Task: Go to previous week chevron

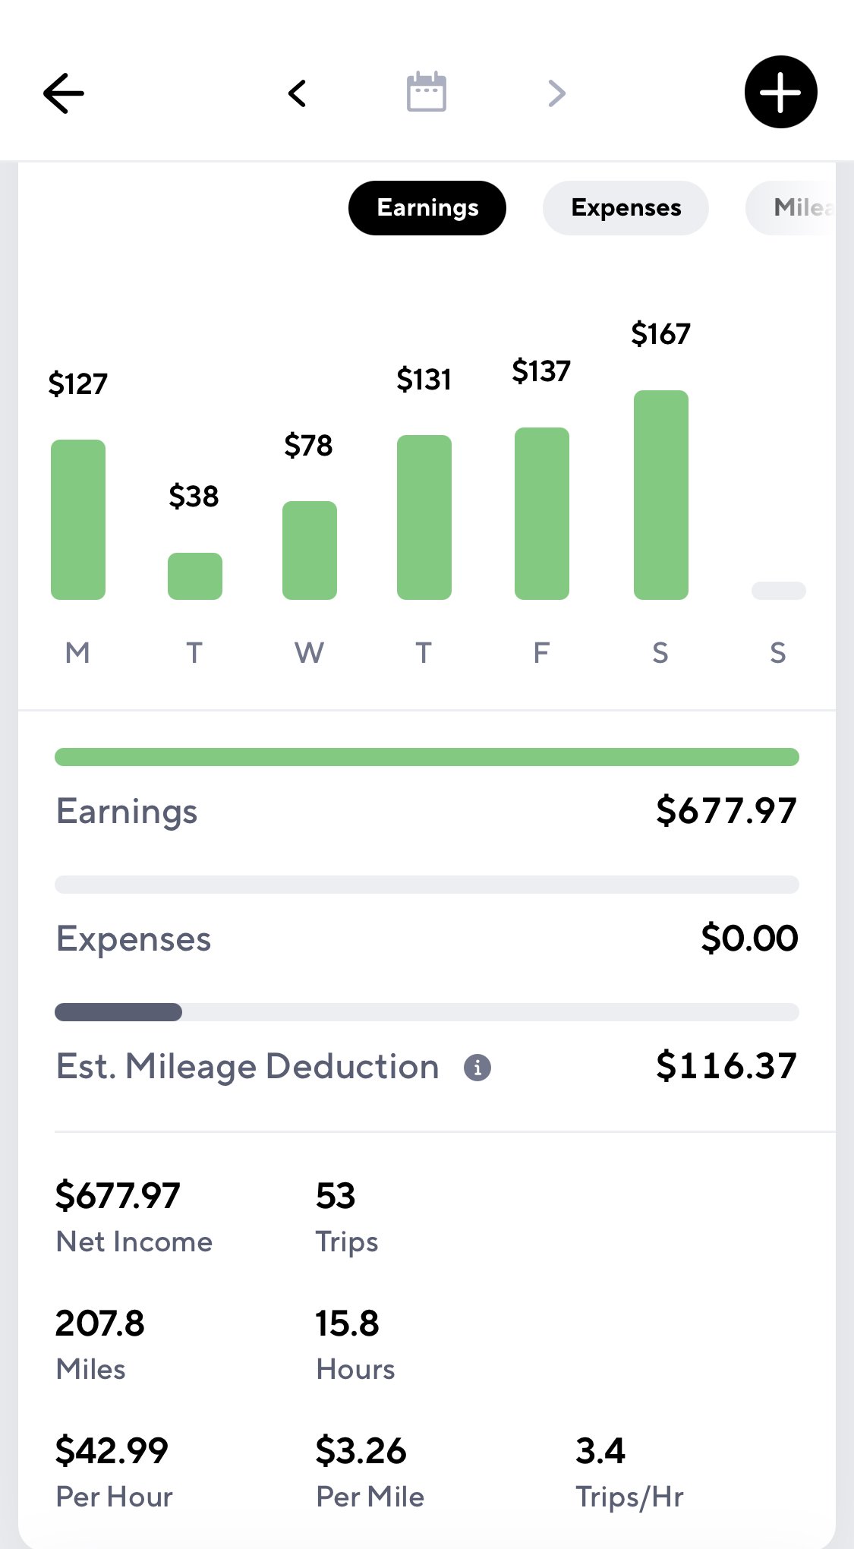Action: click(297, 93)
